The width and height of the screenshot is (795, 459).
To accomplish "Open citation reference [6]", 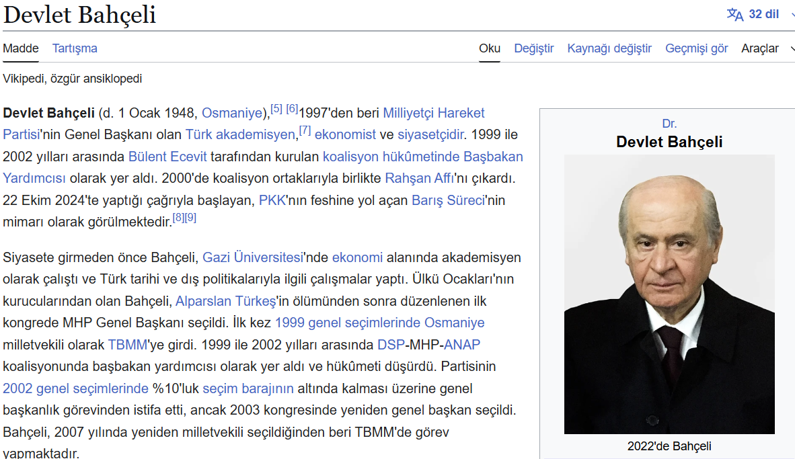I will [x=292, y=108].
